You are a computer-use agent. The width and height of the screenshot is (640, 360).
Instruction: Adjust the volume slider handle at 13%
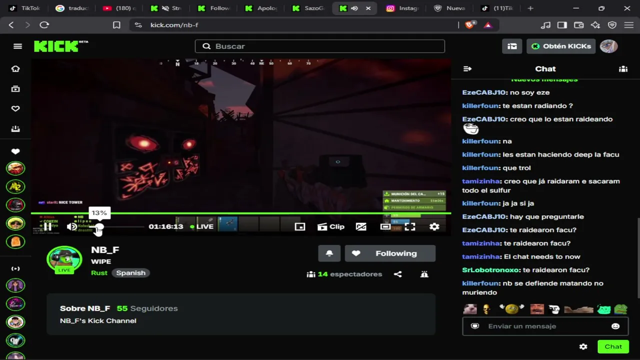[99, 227]
